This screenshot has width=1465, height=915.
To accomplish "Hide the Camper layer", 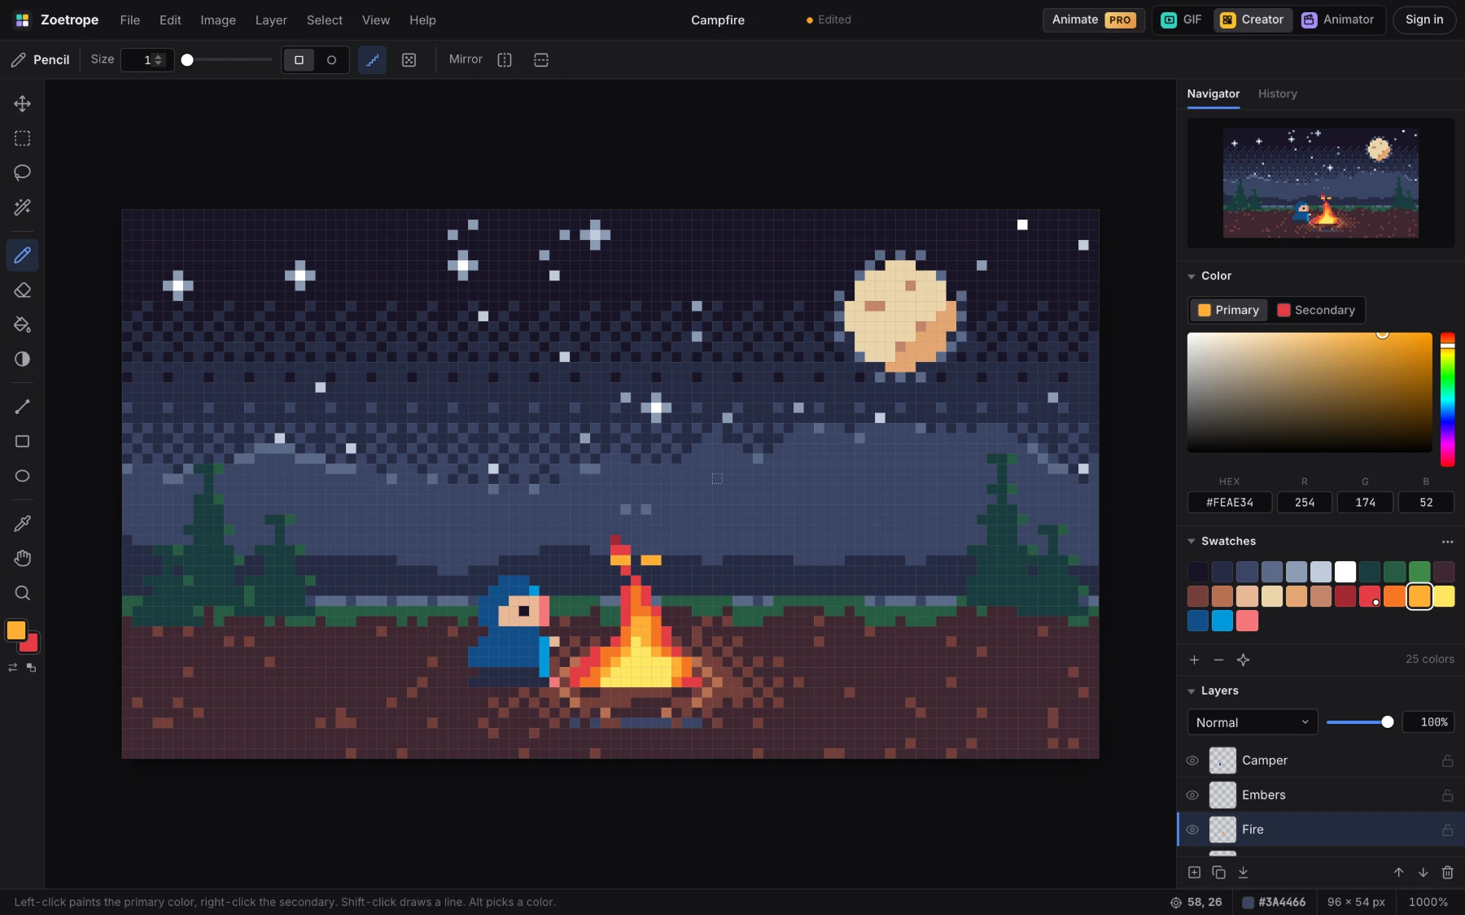I will [1192, 760].
